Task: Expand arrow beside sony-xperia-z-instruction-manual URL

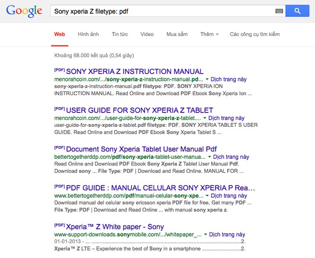Action: [207, 79]
